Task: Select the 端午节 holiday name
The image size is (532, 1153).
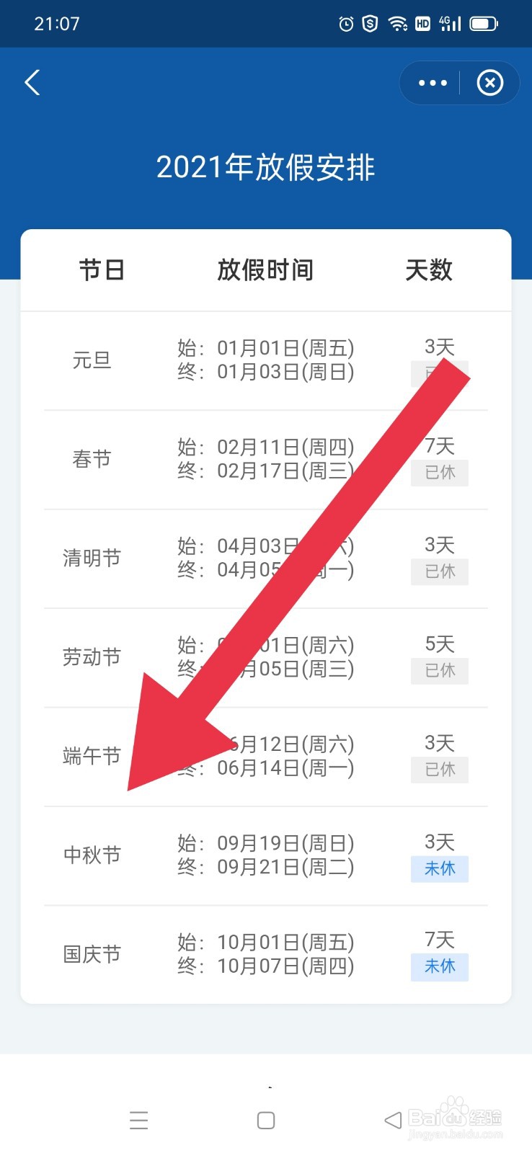Action: coord(92,756)
